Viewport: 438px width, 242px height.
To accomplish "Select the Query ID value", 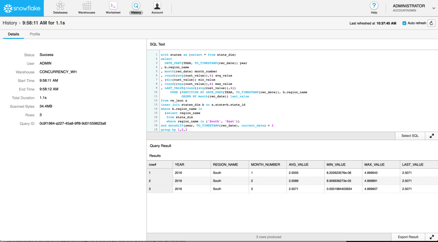I will pos(73,123).
